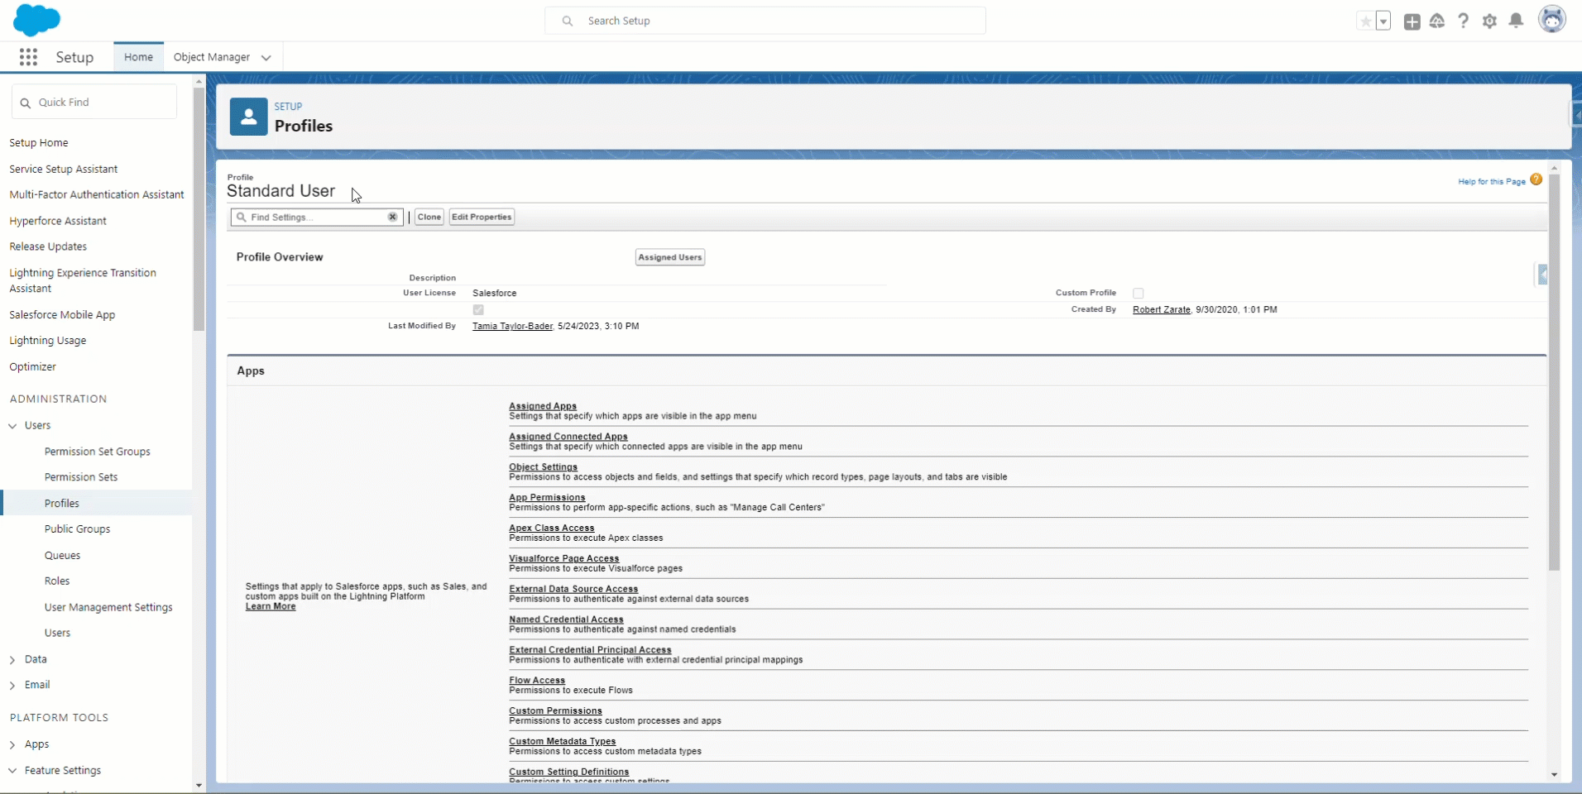Click the Profiles page header icon
Viewport: 1582px width, 794px height.
tap(248, 117)
